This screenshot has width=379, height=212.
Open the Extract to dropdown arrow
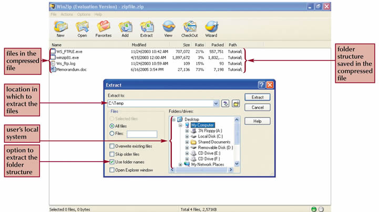pos(216,103)
